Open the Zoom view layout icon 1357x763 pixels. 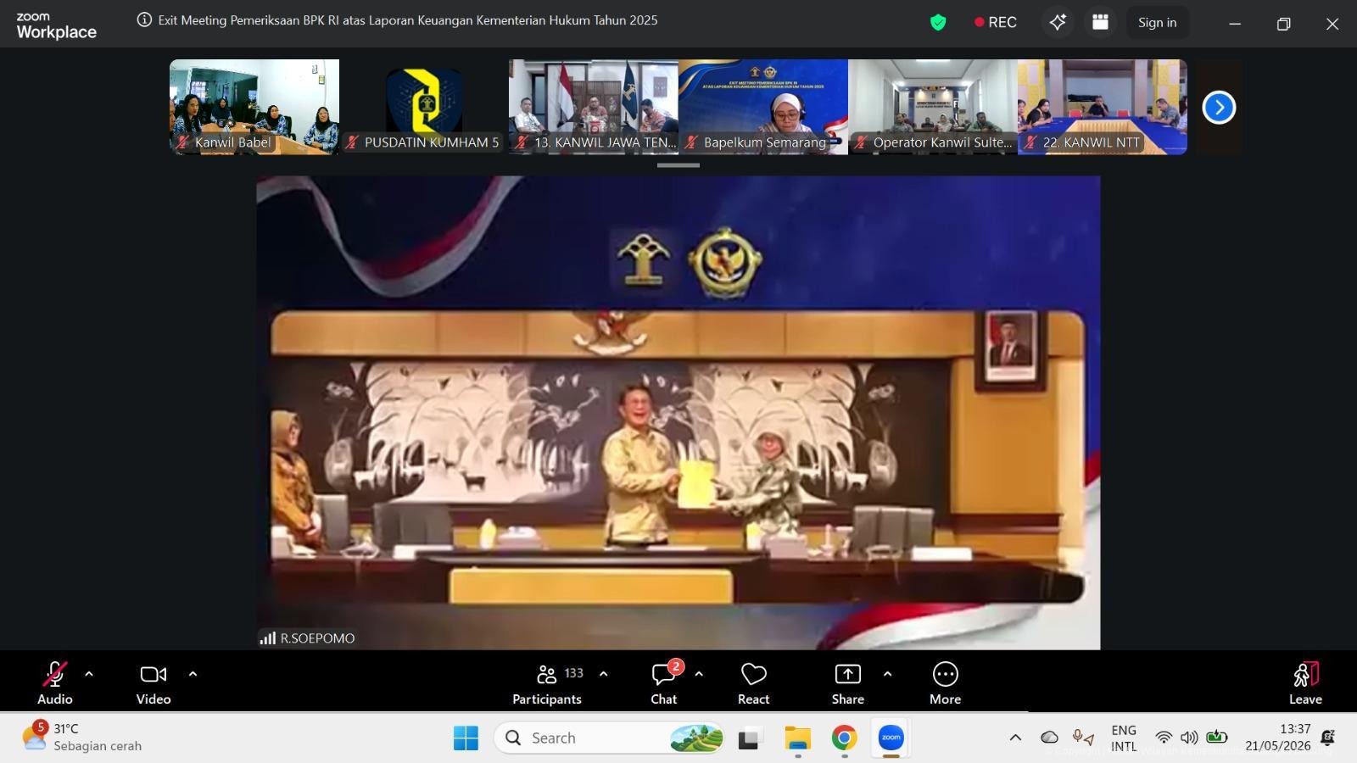(x=1100, y=23)
